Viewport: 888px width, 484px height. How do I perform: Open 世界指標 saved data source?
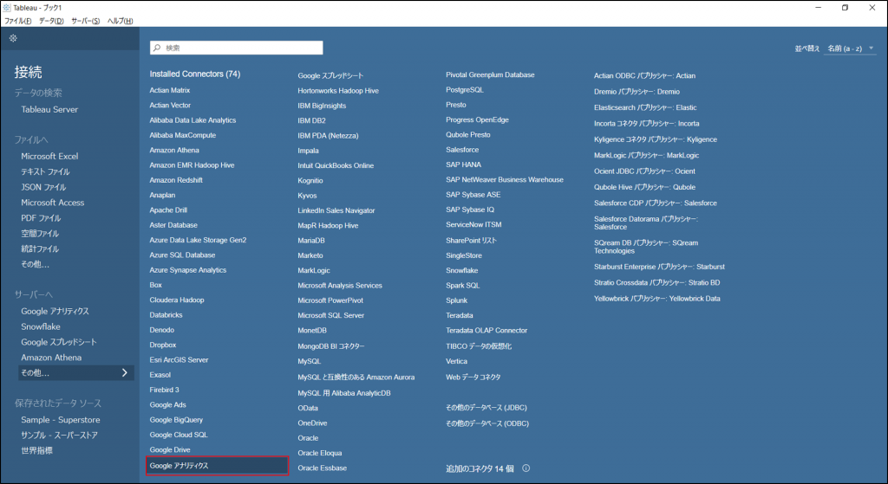(36, 450)
